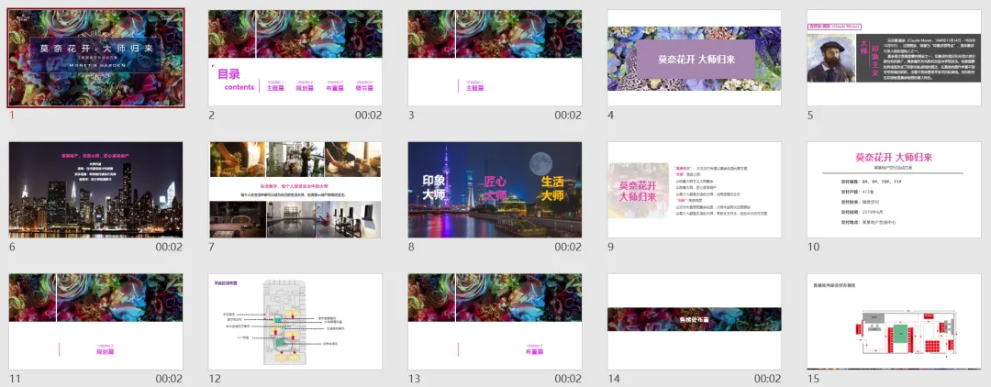The width and height of the screenshot is (991, 387).
Task: Select slide 11 chapter 规划篇 thumbnail
Action: [96, 321]
